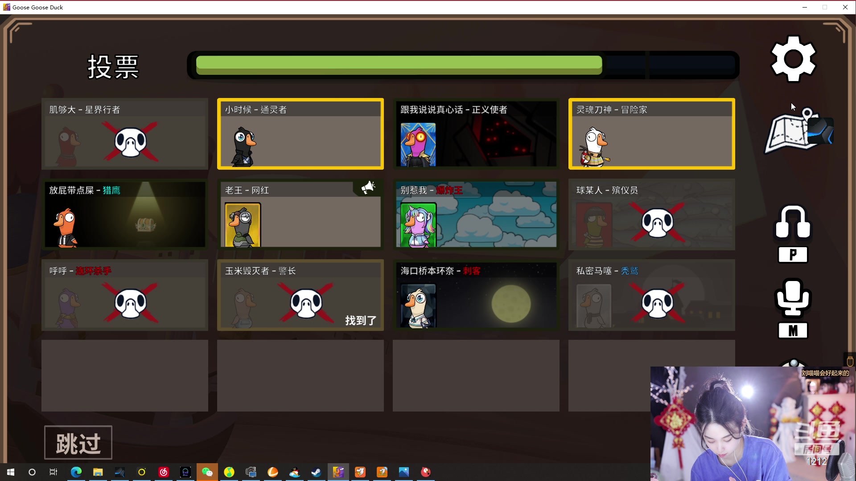Open the game settings gear
856x481 pixels.
pos(793,59)
